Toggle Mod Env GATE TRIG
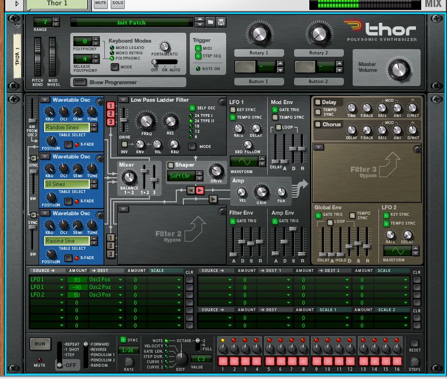Image resolution: width=447 pixels, height=379 pixels. tap(275, 109)
